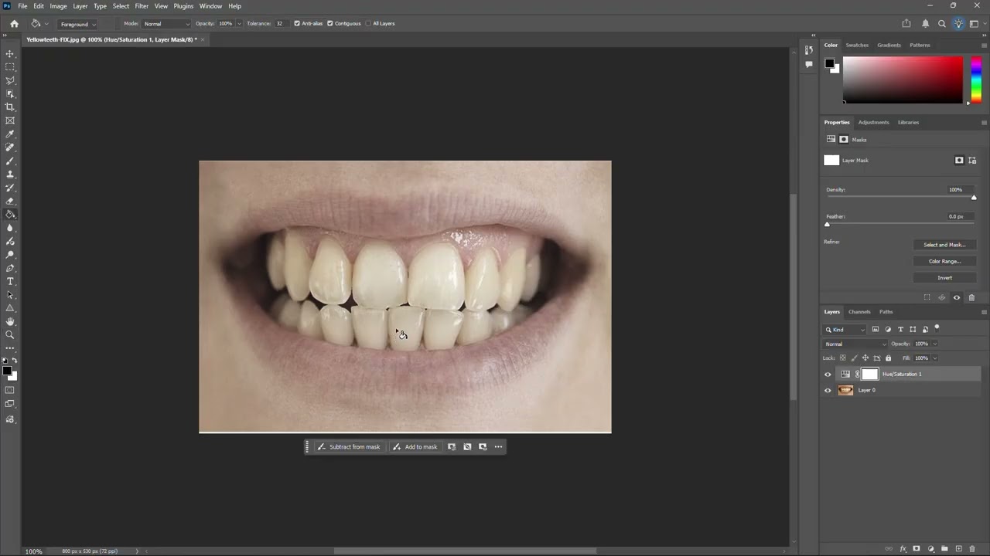The height and width of the screenshot is (556, 990).
Task: Click Add to mask
Action: coord(415,446)
